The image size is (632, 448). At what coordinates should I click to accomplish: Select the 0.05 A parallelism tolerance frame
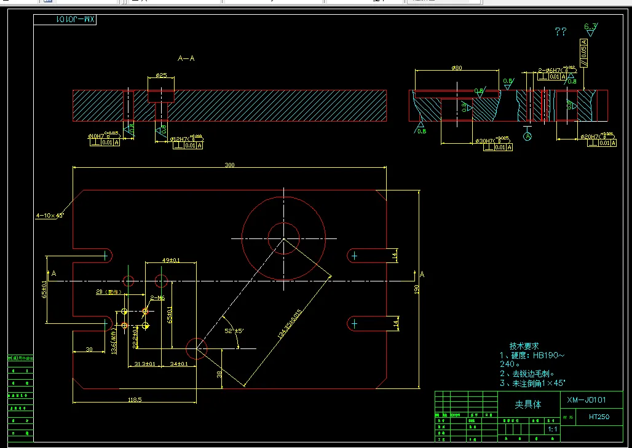(x=583, y=53)
